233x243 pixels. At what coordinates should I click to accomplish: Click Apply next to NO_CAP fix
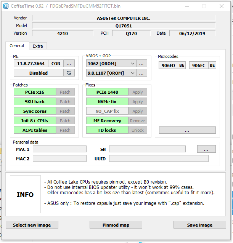pos(138,111)
